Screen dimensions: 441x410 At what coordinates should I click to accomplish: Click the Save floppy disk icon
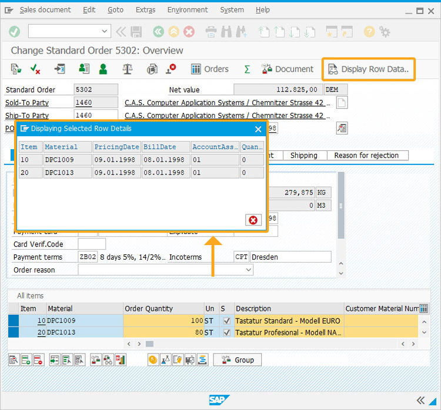136,32
